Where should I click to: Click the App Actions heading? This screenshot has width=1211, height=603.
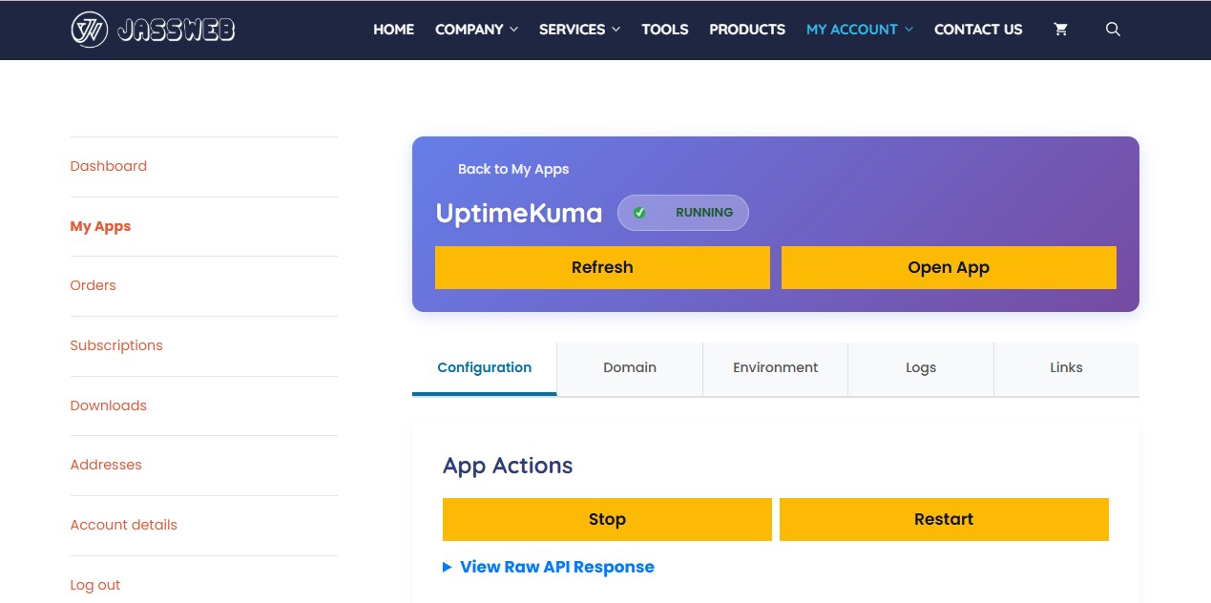click(508, 466)
